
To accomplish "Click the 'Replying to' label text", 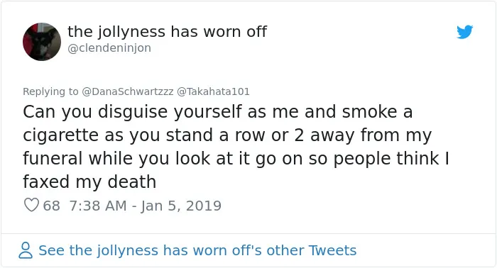I will 50,91.
